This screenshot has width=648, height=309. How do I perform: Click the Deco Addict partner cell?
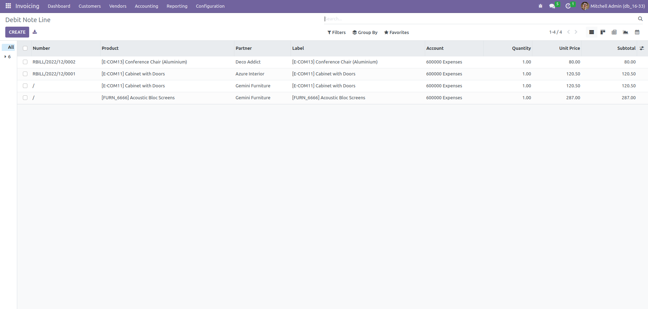click(x=248, y=62)
